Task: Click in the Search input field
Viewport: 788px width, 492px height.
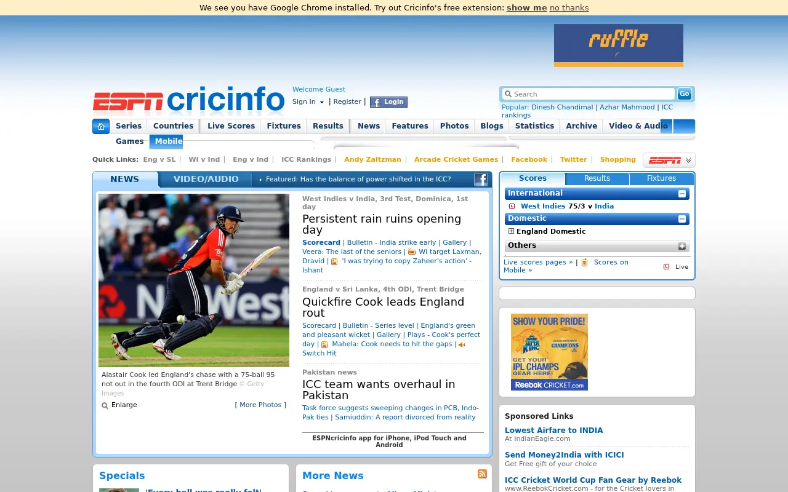Action: coord(589,94)
